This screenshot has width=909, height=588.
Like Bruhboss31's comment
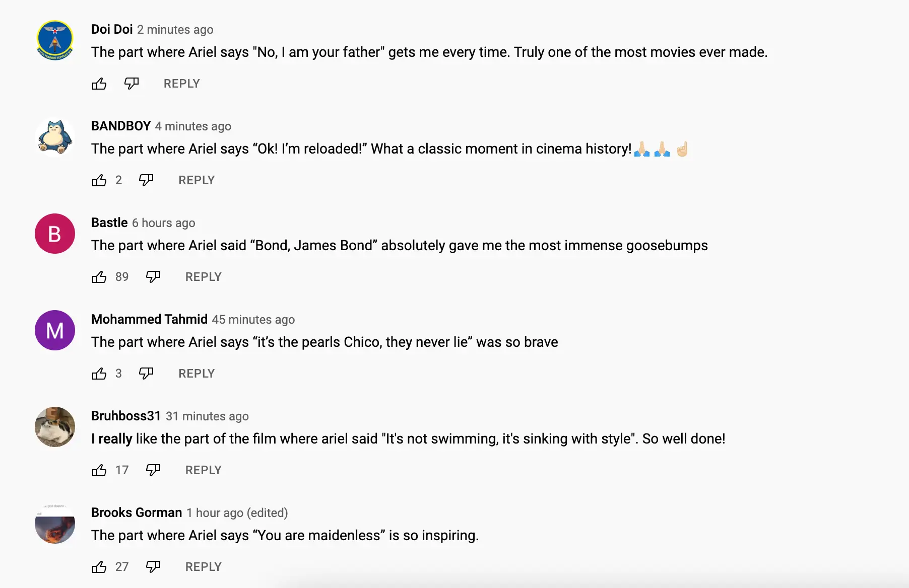coord(99,470)
